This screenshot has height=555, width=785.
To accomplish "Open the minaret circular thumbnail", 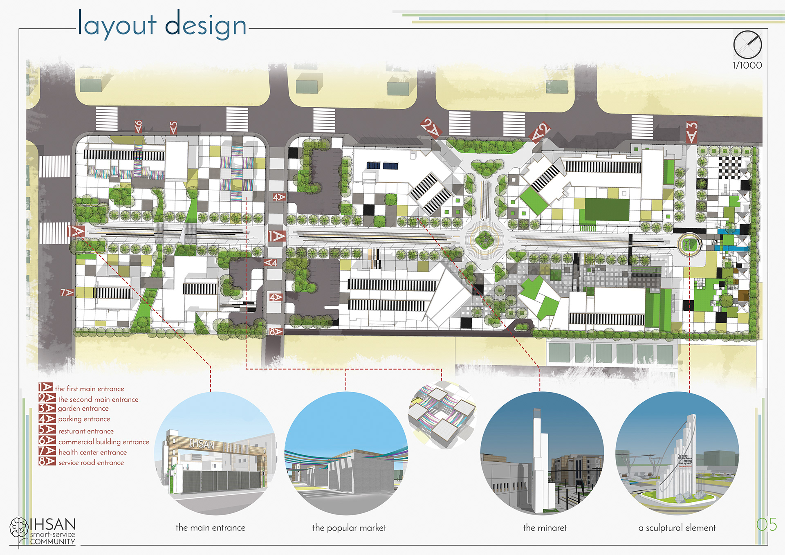I will coord(542,453).
